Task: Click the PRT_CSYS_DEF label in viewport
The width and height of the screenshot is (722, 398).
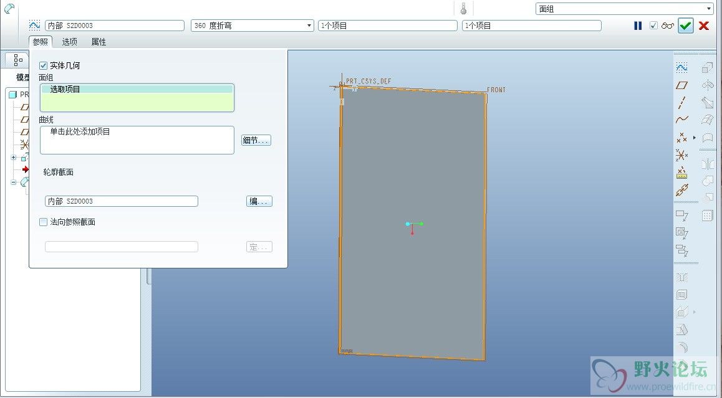Action: click(x=368, y=82)
